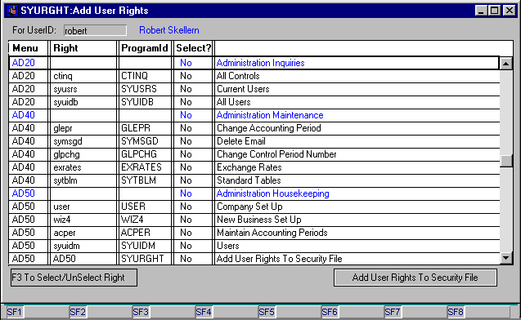Select the Change Accounting Period row

coord(254,128)
